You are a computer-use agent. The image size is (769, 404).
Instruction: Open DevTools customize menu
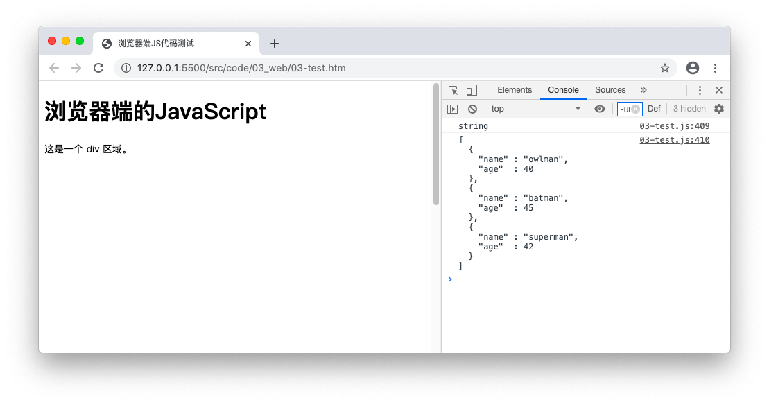700,90
